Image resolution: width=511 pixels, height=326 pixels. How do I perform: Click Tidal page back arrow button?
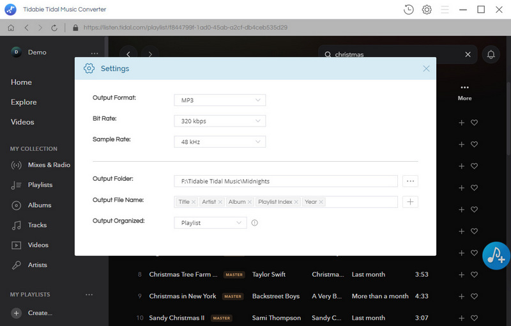(128, 54)
